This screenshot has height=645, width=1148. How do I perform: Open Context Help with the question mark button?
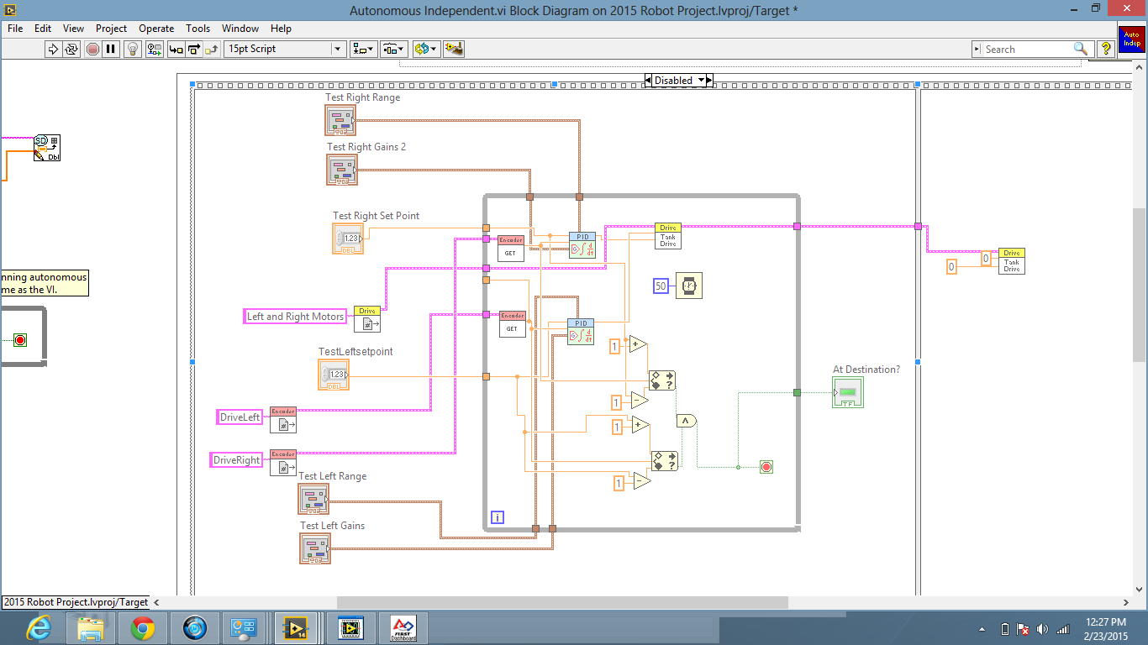pyautogui.click(x=1106, y=49)
